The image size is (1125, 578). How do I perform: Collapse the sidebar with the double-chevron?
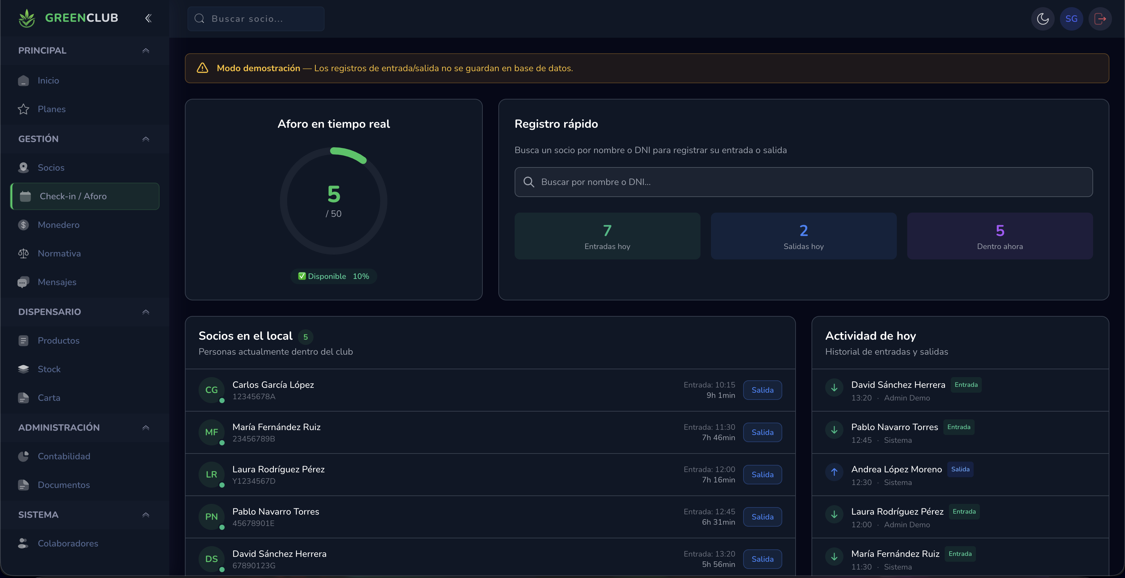tap(148, 18)
